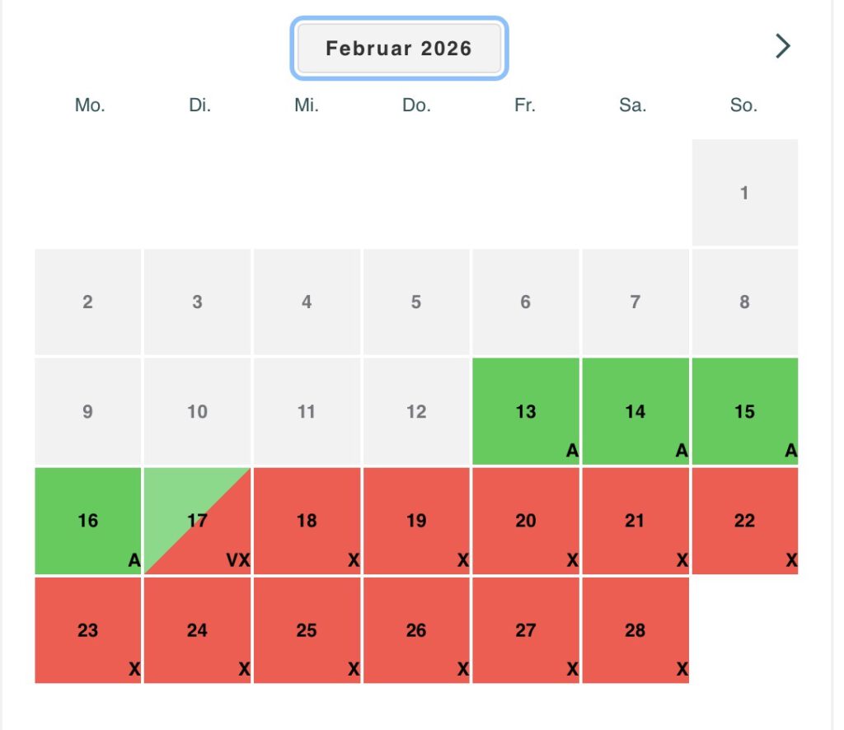844x730 pixels.
Task: Click red Sunday February 22
Action: click(x=744, y=521)
